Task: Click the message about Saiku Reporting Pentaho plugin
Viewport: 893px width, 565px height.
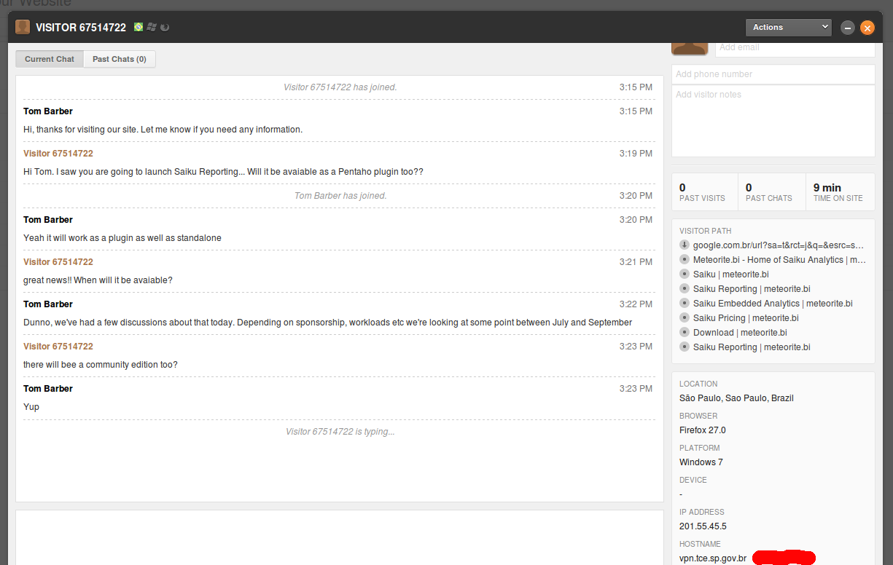Action: [x=223, y=172]
